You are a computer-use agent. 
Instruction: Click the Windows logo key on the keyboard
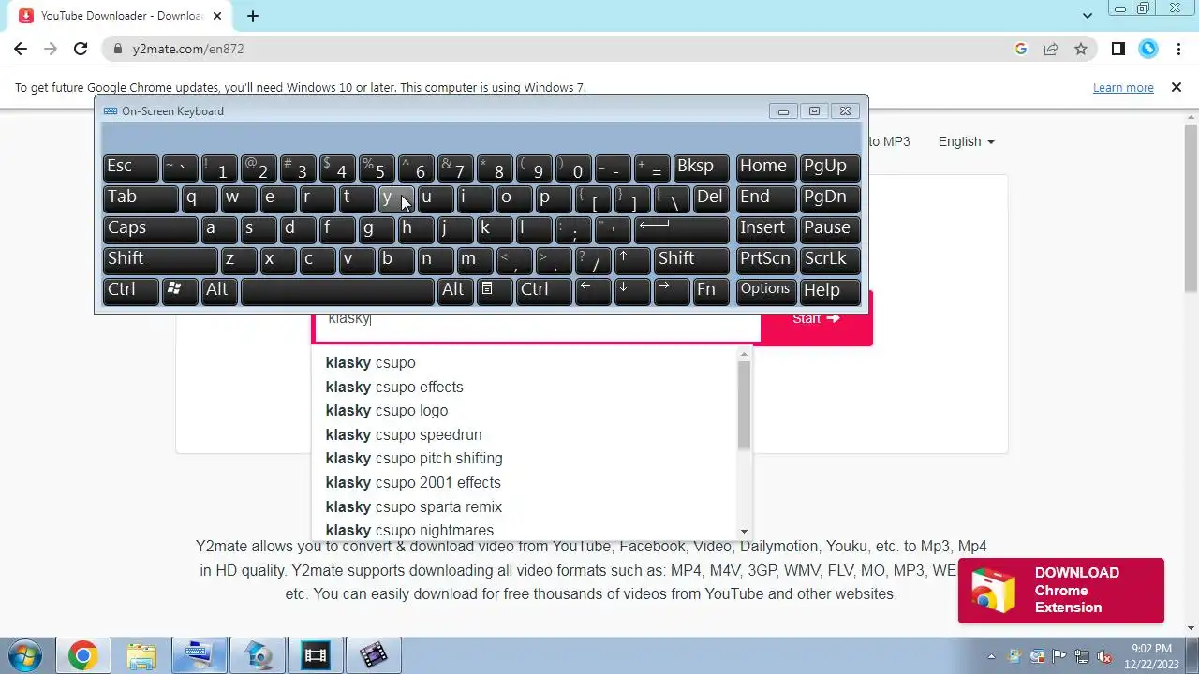(181, 290)
